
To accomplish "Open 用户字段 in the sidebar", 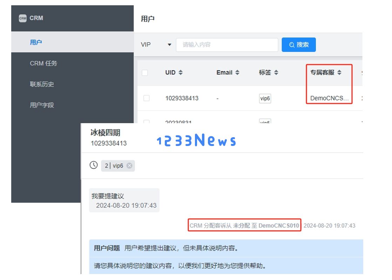I will [x=73, y=105].
